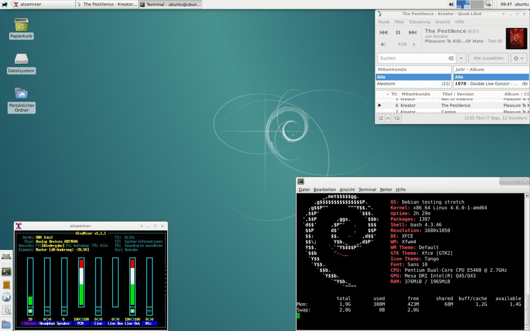The image size is (530, 331).
Task: Sort by the Album / CD column header
Action: (515, 94)
